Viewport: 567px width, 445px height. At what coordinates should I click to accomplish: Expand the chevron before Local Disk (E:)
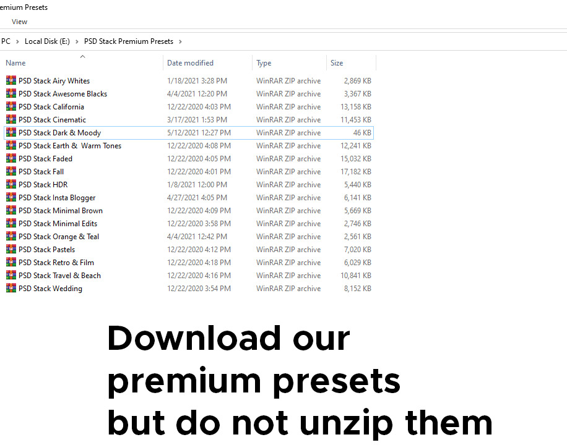pos(17,42)
